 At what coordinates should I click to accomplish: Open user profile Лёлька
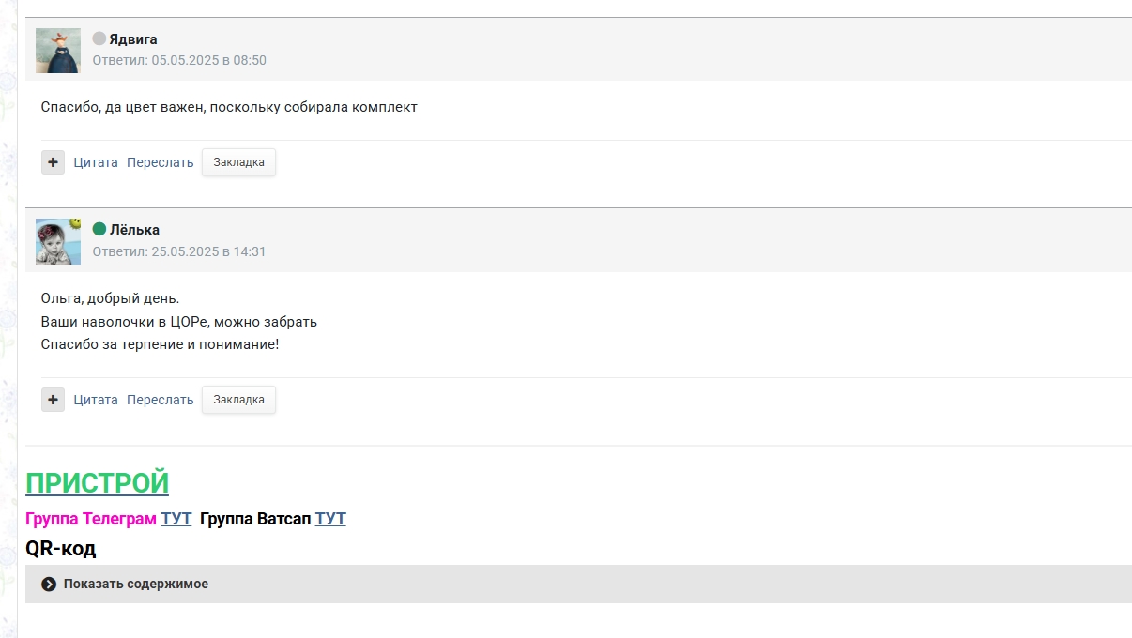pyautogui.click(x=134, y=230)
